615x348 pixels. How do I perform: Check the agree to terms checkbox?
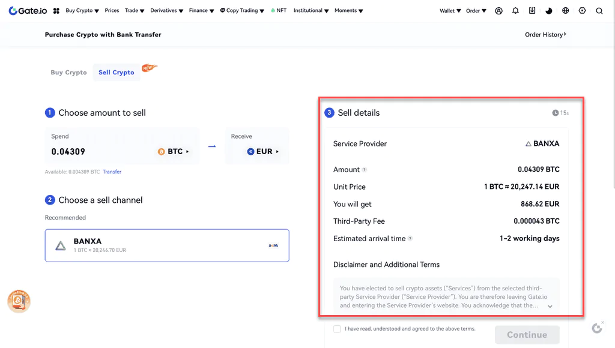point(337,329)
